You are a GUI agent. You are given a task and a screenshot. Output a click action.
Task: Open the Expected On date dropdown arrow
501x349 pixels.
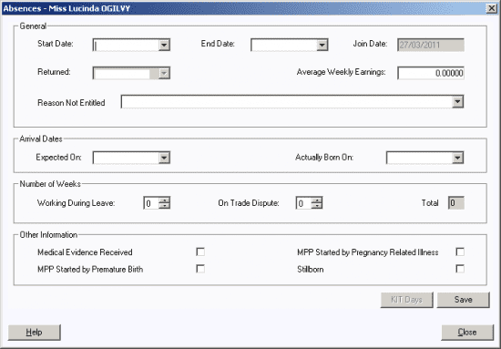(164, 158)
